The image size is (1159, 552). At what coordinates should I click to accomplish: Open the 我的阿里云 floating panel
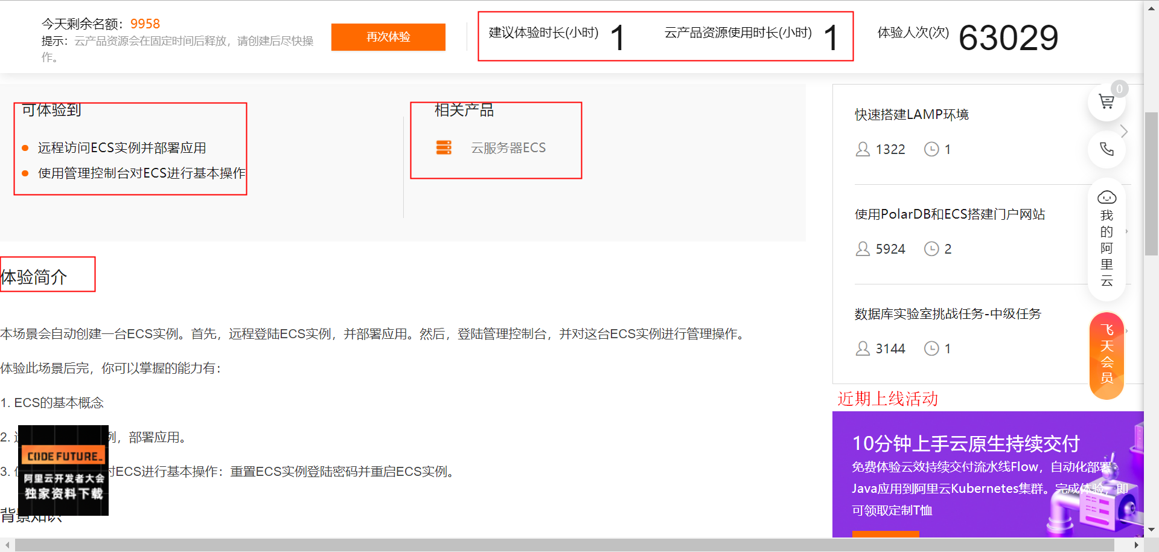[x=1106, y=239]
